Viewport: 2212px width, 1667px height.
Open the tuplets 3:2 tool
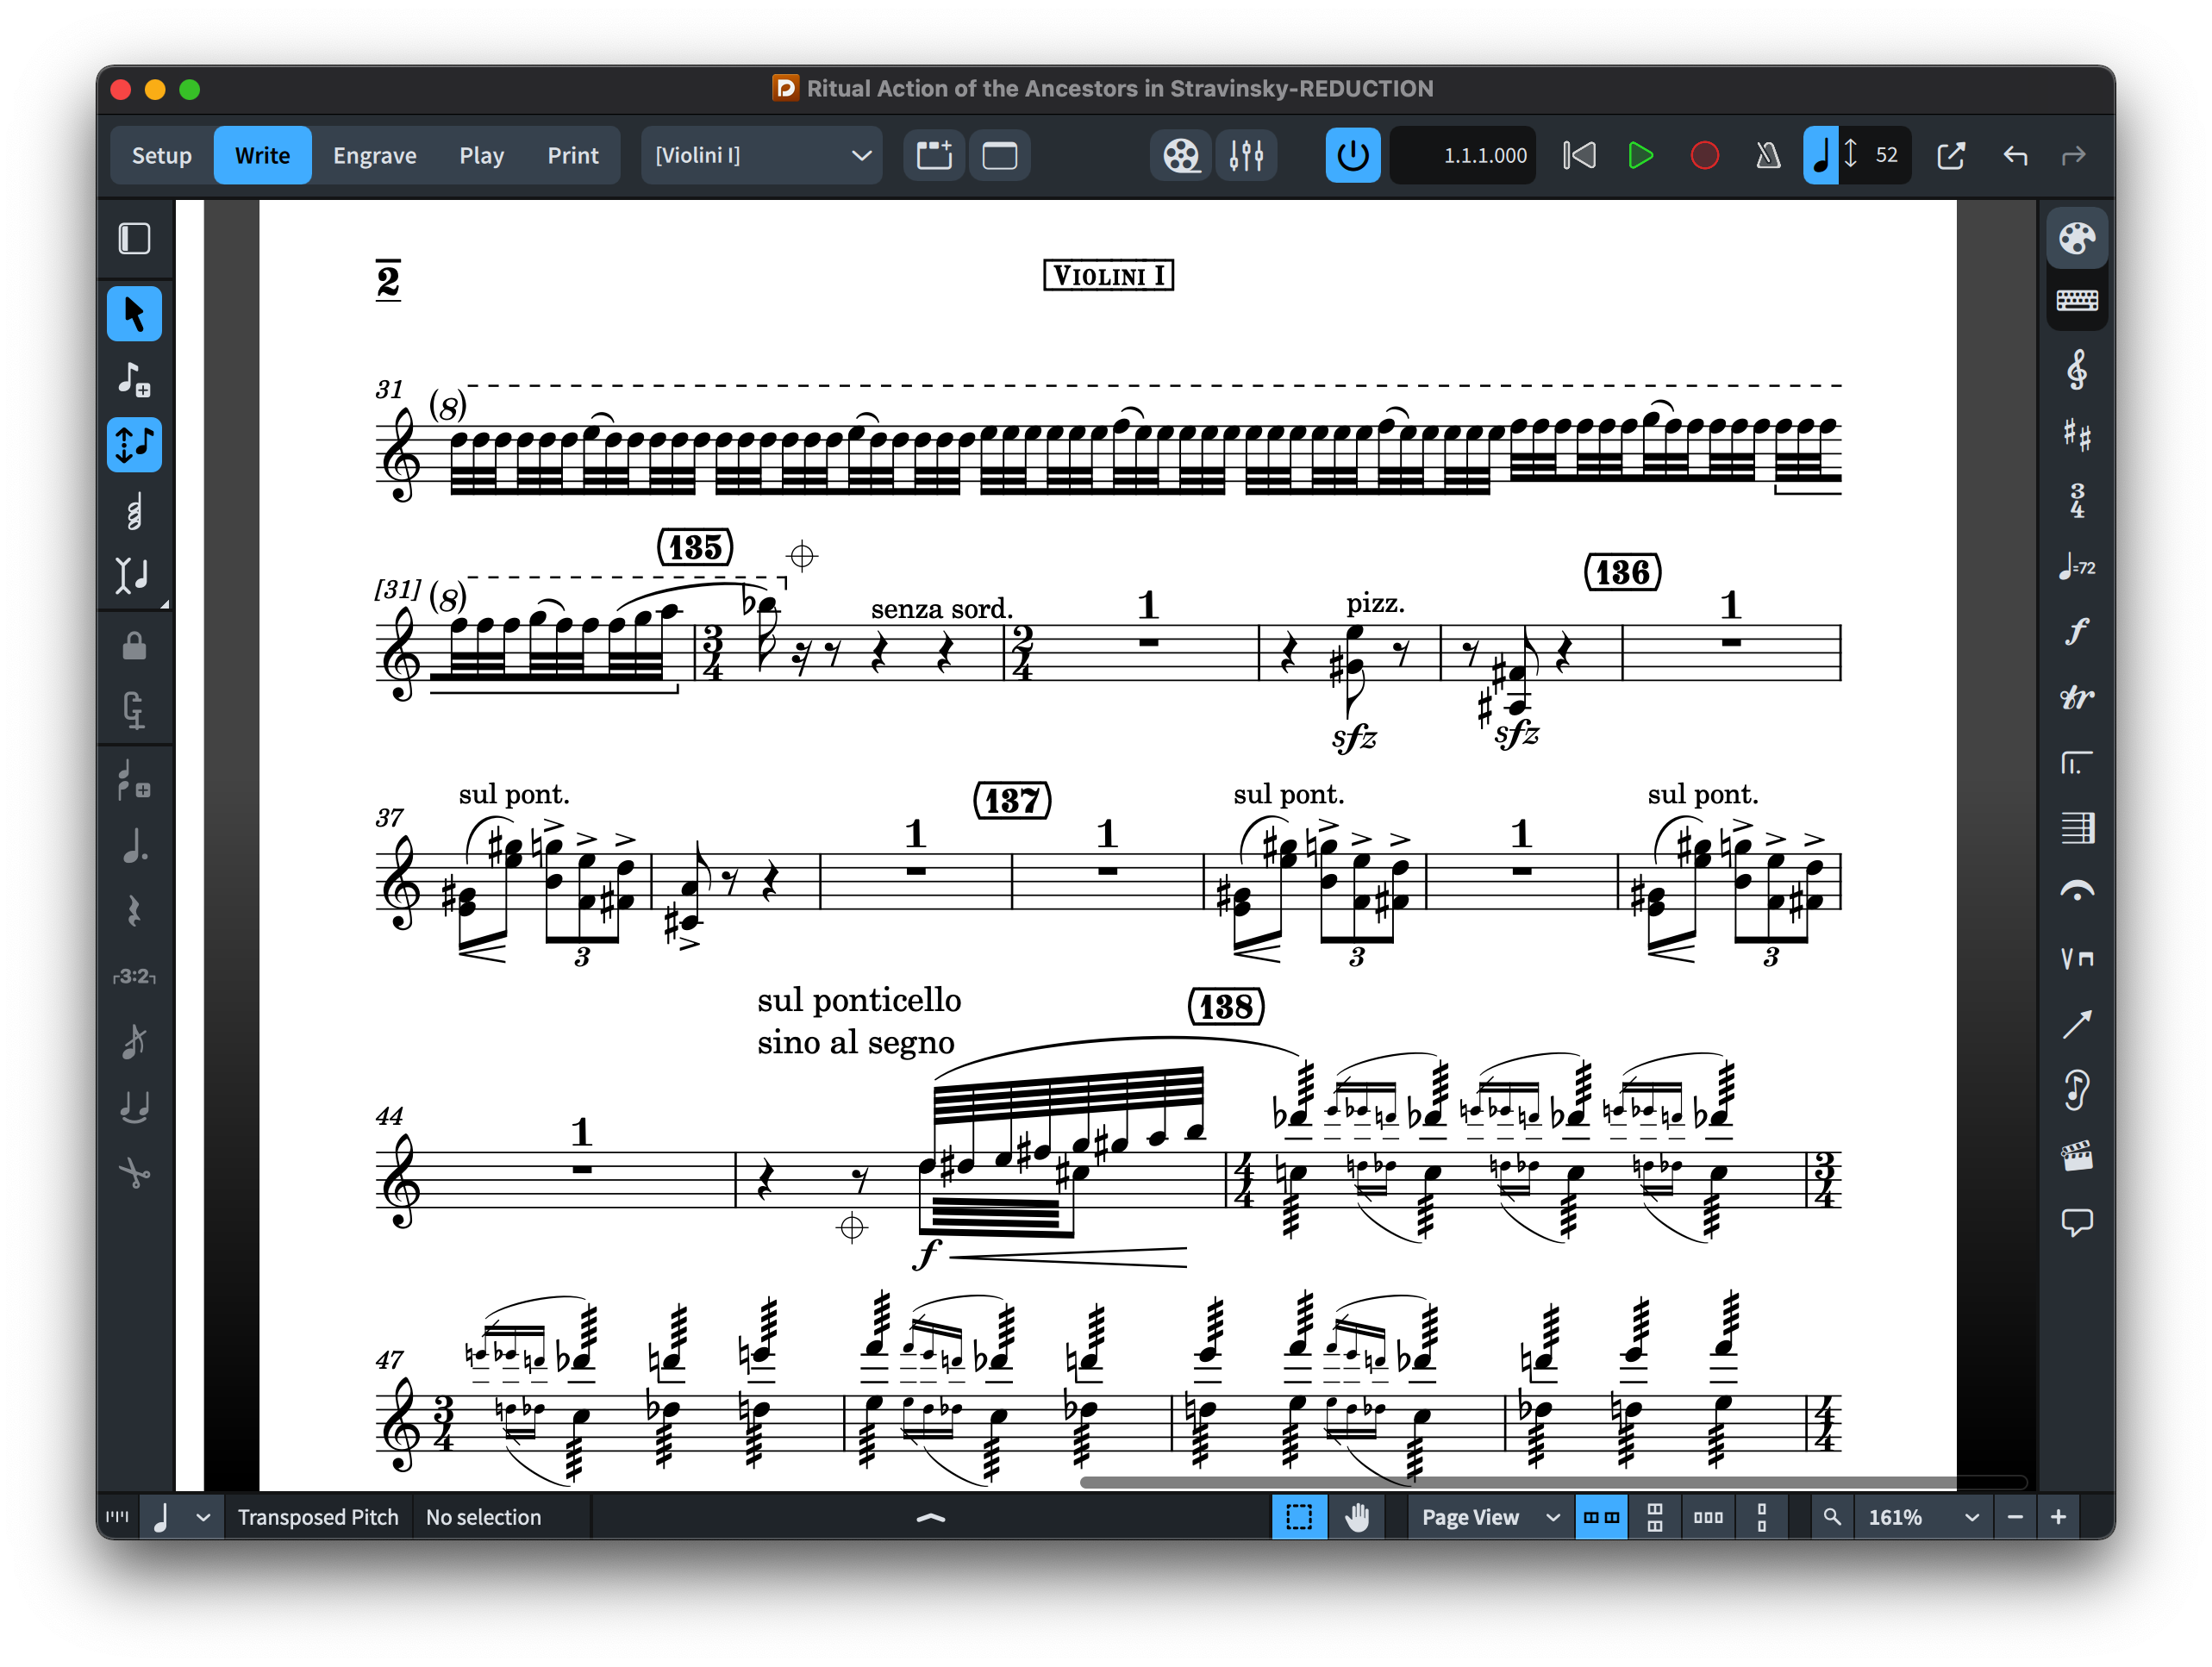[134, 976]
